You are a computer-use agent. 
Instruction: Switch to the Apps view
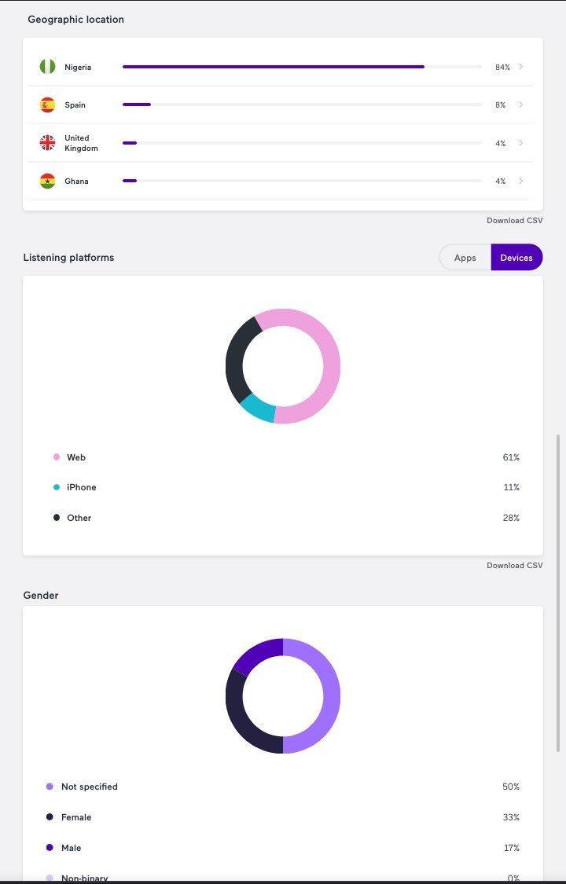coord(465,258)
